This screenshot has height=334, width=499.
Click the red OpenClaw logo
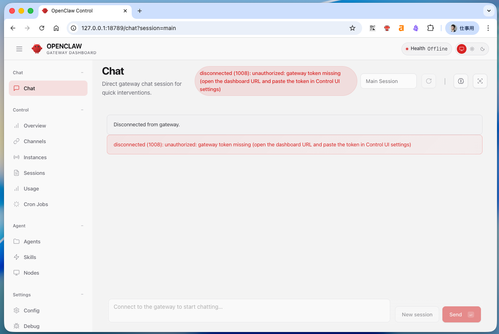point(37,49)
